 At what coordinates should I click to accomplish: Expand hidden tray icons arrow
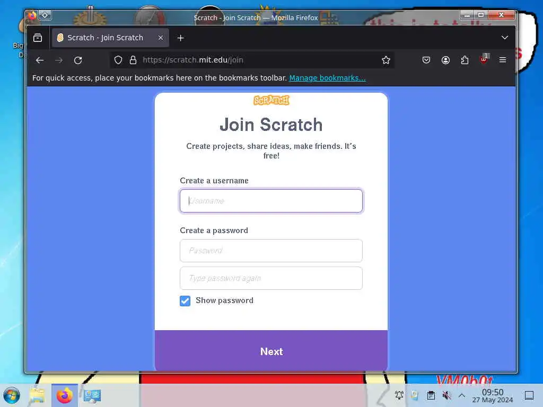tap(462, 395)
